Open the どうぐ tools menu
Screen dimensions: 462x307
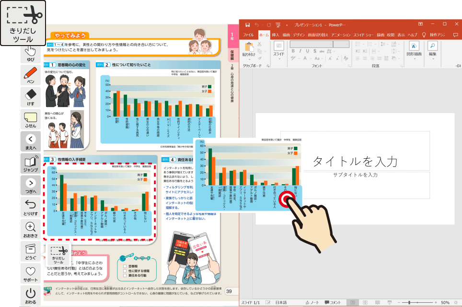[31, 251]
